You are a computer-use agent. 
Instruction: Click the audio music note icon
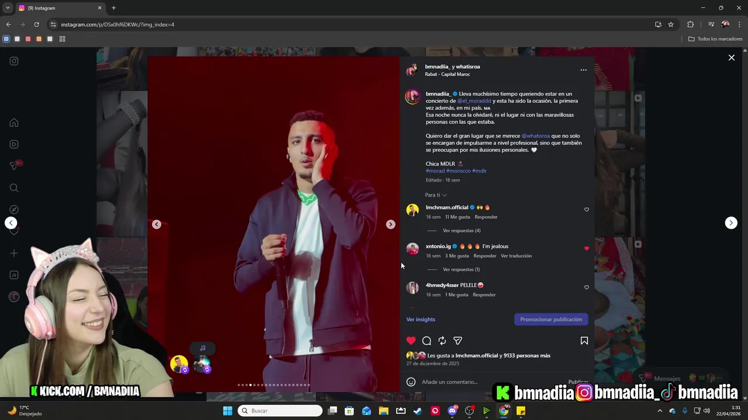tap(202, 348)
